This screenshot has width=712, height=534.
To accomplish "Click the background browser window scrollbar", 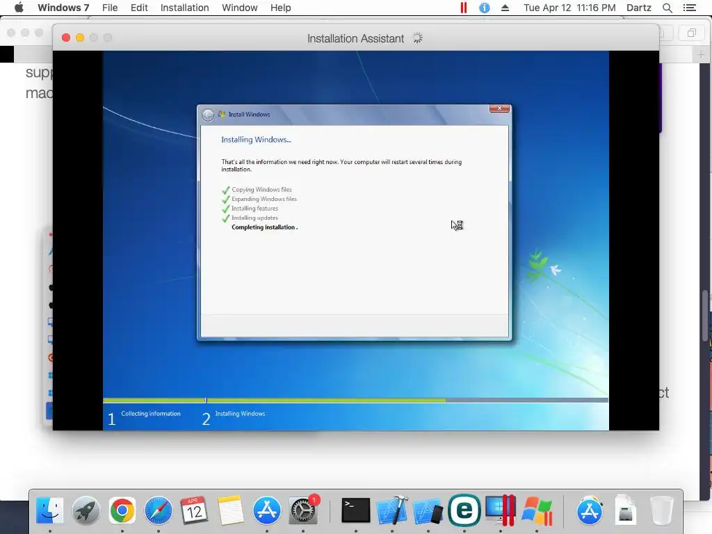I will click(x=705, y=316).
